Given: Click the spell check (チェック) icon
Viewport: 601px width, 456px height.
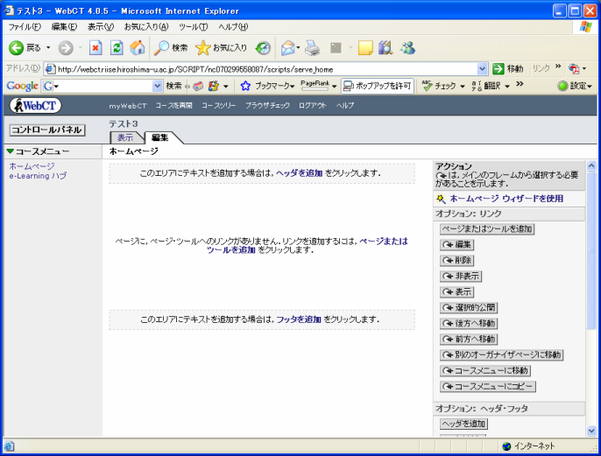Looking at the screenshot, I should [x=427, y=86].
